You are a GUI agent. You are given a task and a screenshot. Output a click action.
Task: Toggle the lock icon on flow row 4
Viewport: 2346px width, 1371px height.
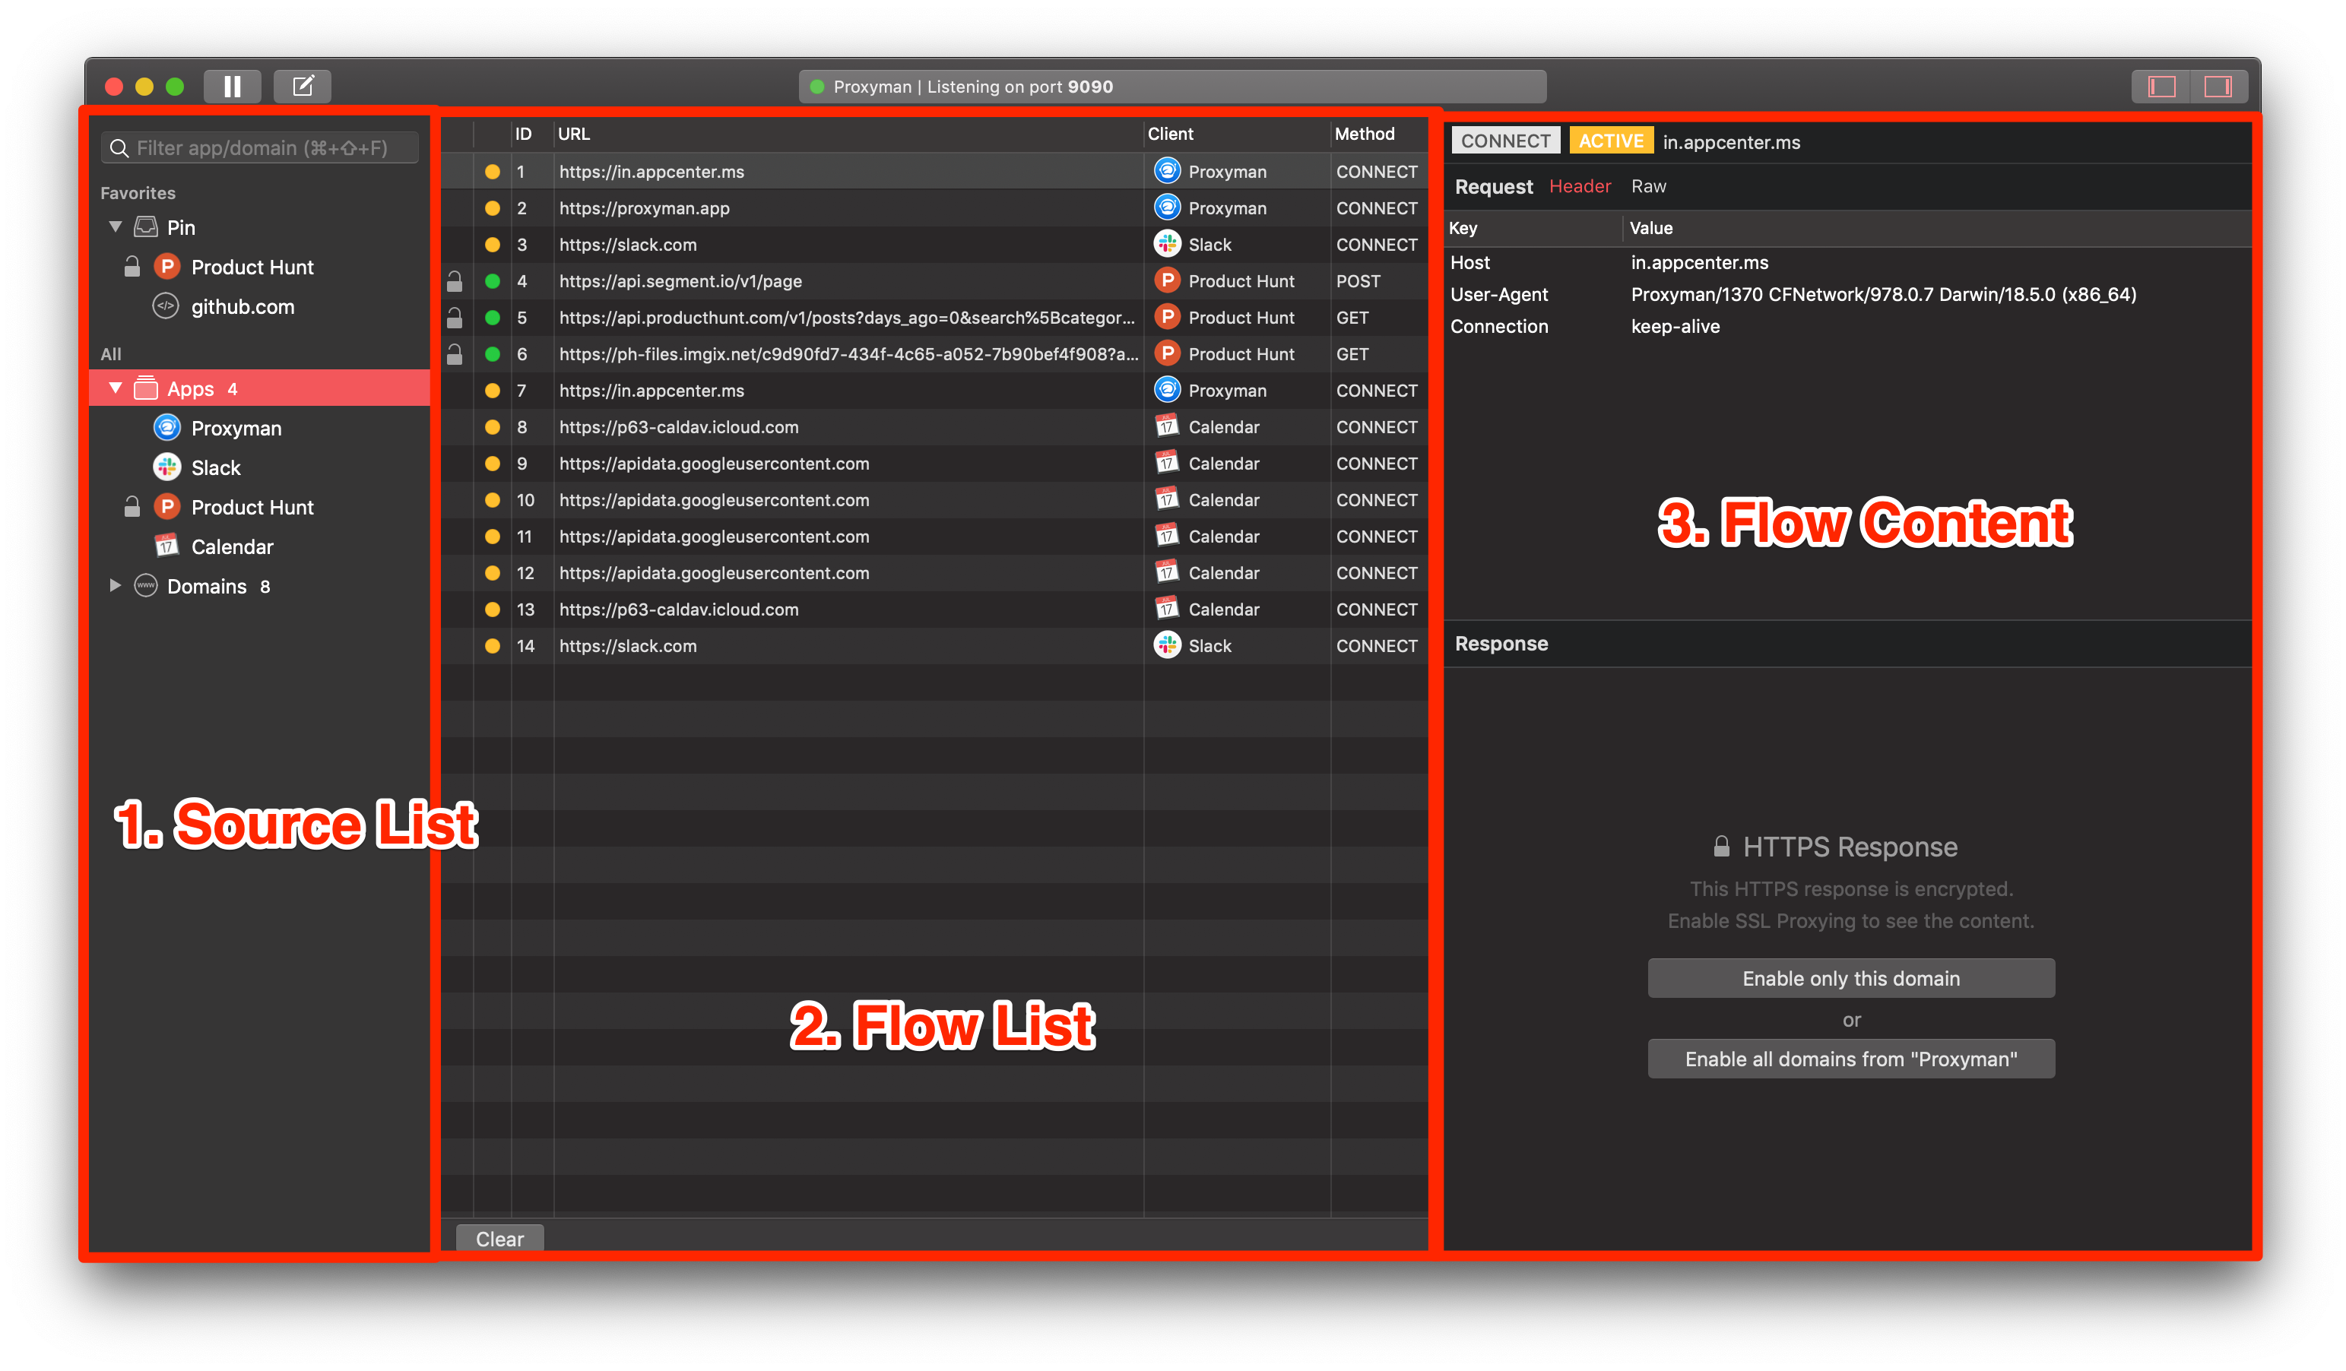pos(455,280)
